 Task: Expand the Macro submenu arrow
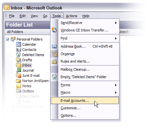click(116, 92)
